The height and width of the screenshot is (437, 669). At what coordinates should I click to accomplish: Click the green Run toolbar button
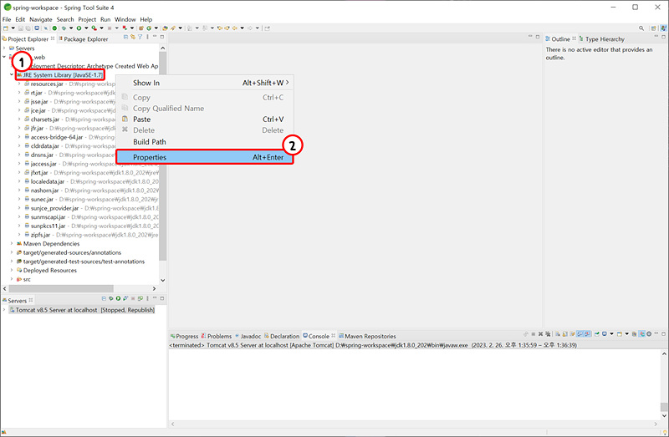pyautogui.click(x=79, y=28)
